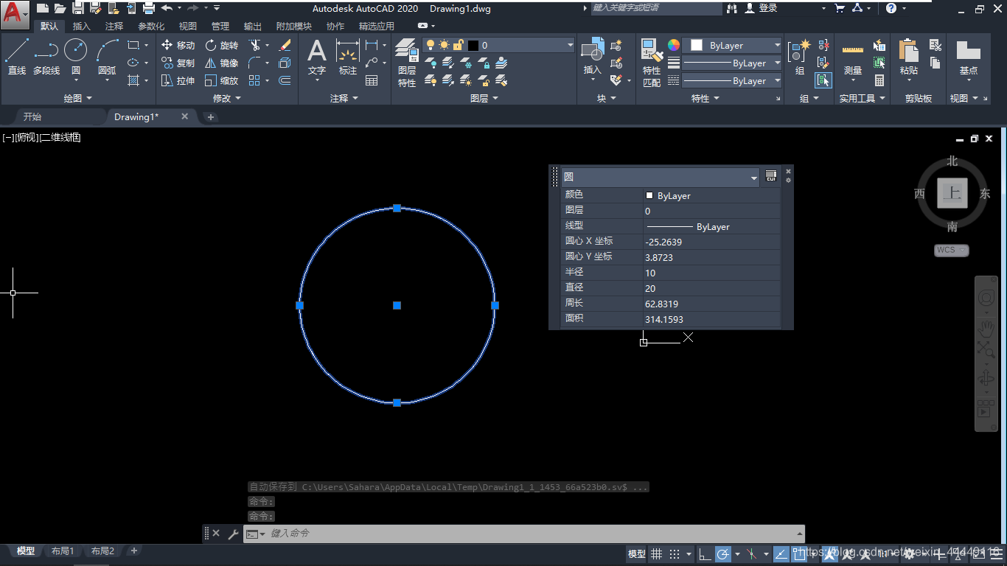Toggle ortho mode in status bar
This screenshot has height=566, width=1007.
pyautogui.click(x=705, y=553)
